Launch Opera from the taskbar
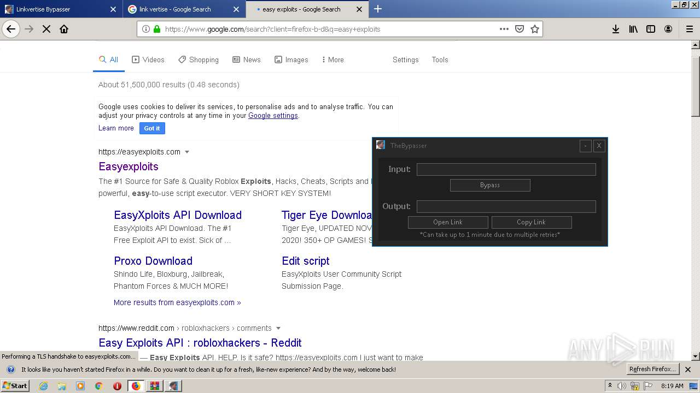The height and width of the screenshot is (393, 700). coord(117,386)
